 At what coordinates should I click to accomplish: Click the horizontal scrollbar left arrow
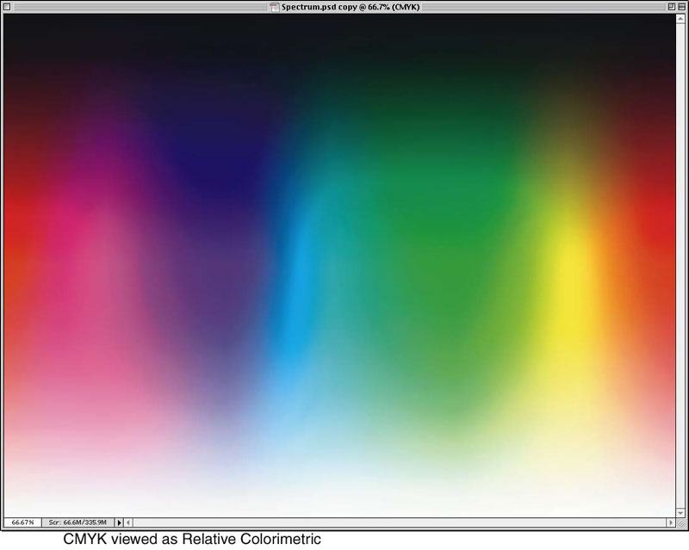[128, 522]
